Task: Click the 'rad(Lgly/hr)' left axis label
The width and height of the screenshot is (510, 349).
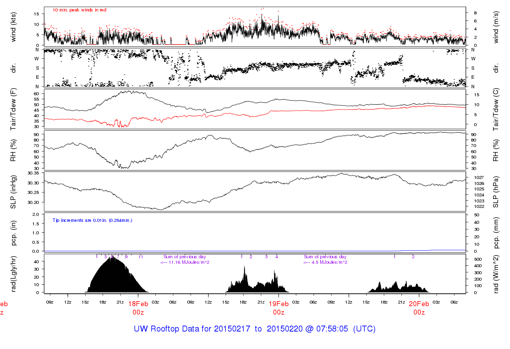Action: tap(13, 274)
